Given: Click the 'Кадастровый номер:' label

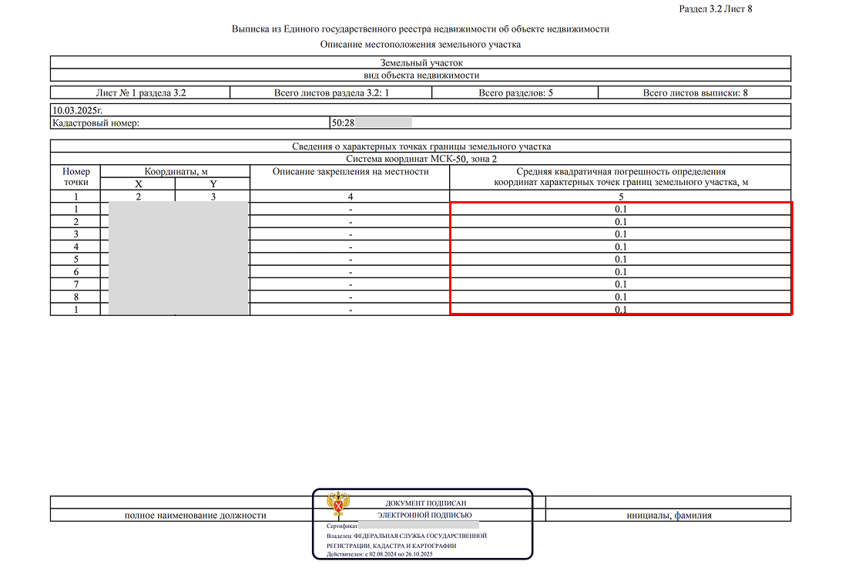Looking at the screenshot, I should click(x=96, y=123).
